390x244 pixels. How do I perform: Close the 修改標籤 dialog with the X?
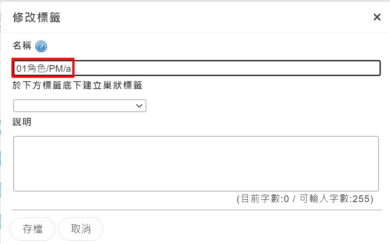pos(377,17)
